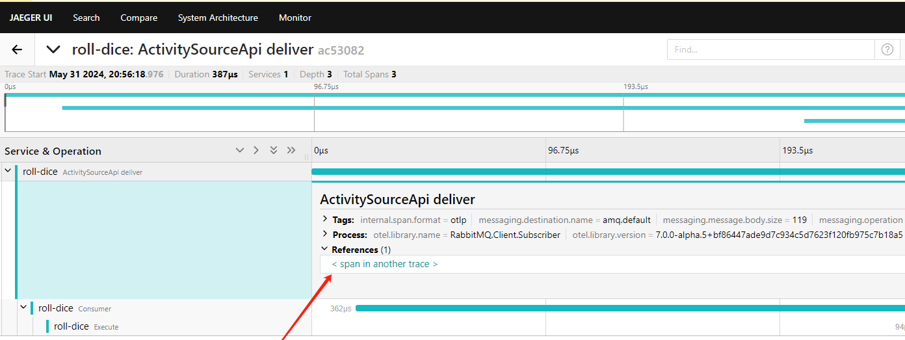The image size is (905, 340).
Task: Click the back arrow to return to search
Action: [x=17, y=49]
